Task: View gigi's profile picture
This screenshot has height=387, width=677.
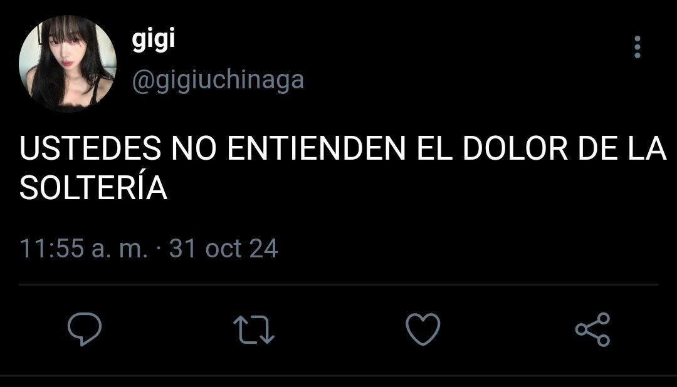Action: click(x=68, y=63)
